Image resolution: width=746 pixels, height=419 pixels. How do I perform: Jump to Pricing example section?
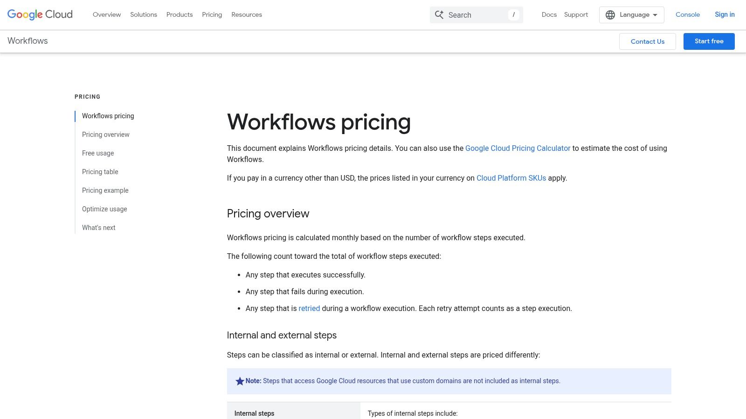click(x=105, y=190)
